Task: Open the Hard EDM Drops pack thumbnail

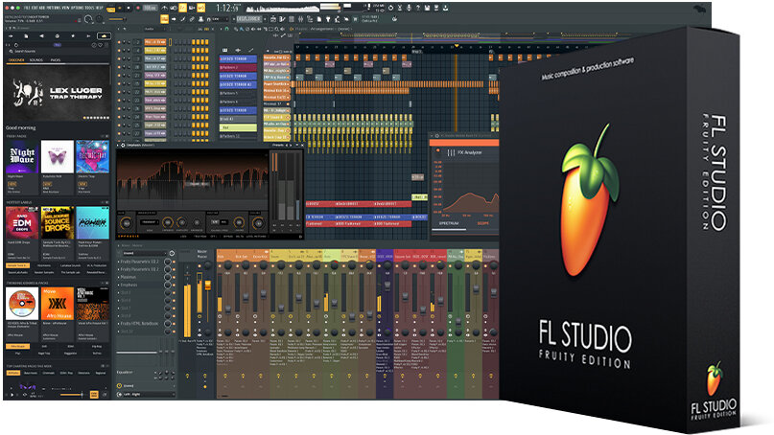Action: click(x=22, y=223)
